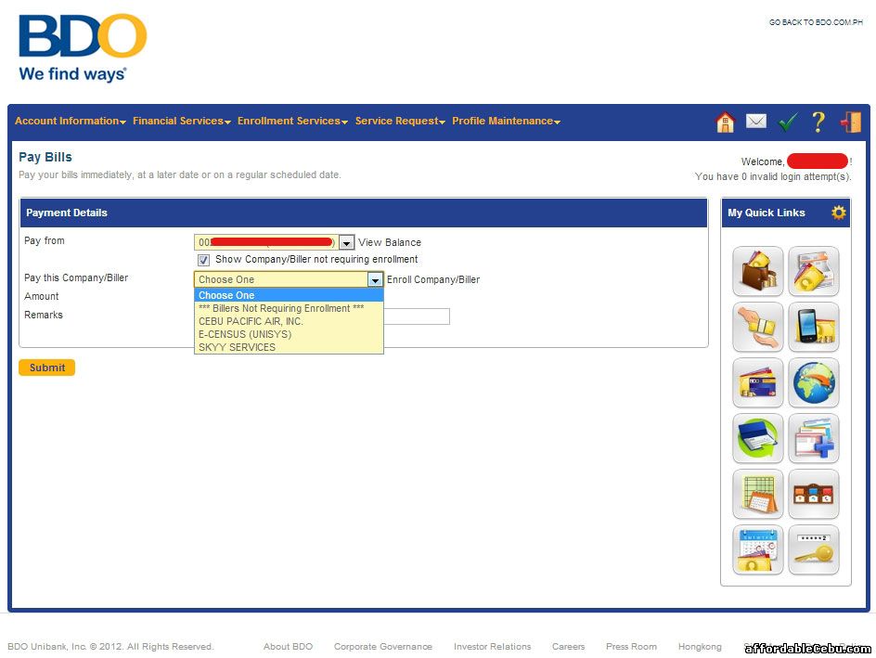
Task: Click the green checkmark icon
Action: click(787, 122)
